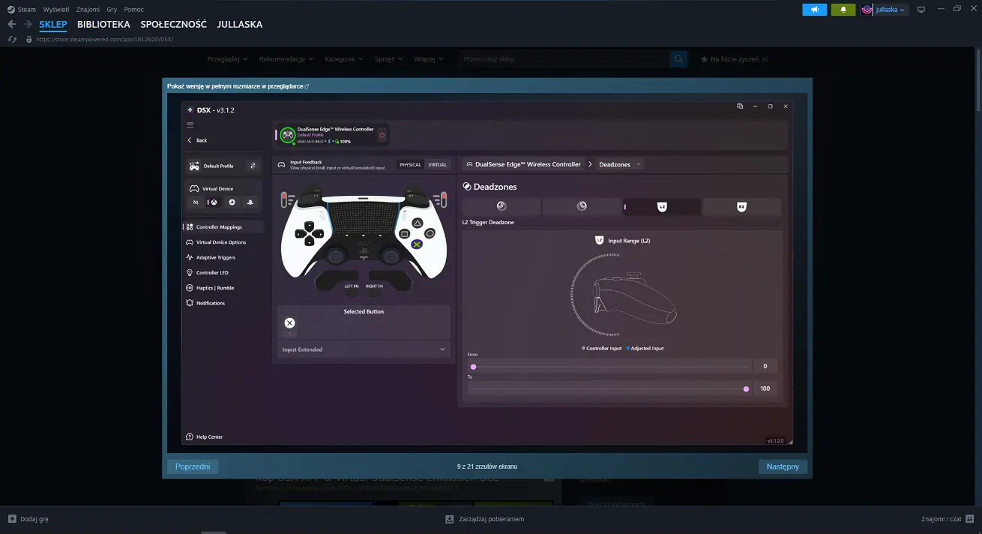Choose the Xbox virtual device icon
This screenshot has height=534, width=982.
click(214, 202)
